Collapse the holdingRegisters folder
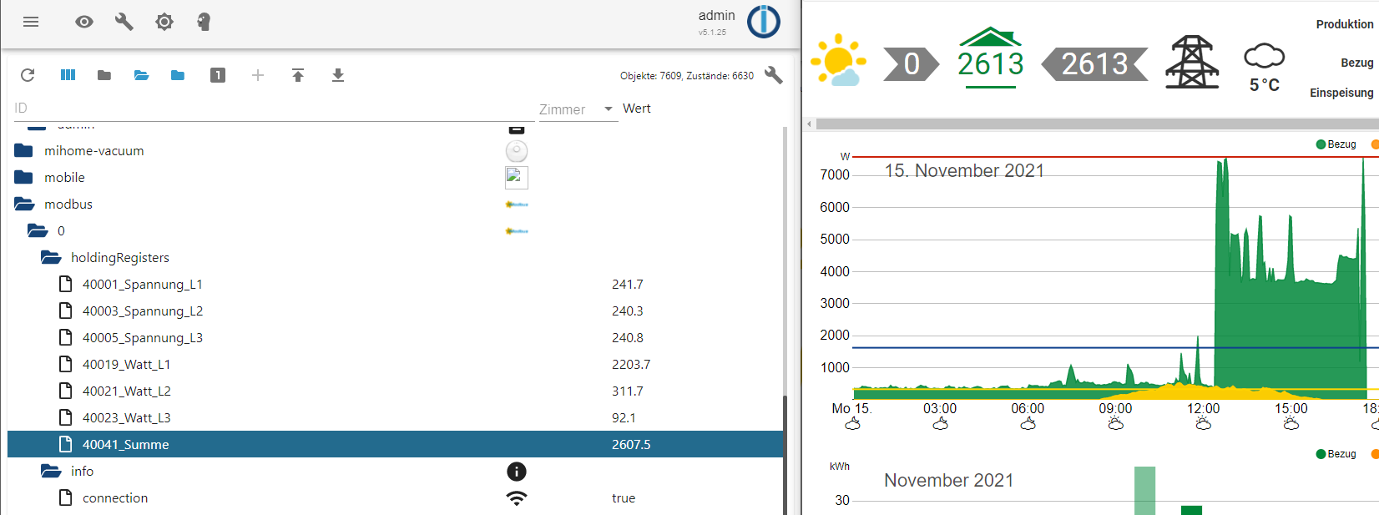1379x515 pixels. click(x=51, y=257)
